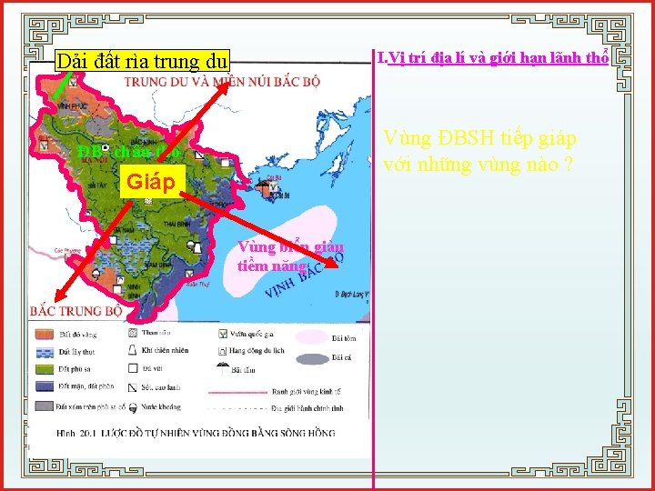The height and width of the screenshot is (491, 655).
Task: Click the Vườn quốc gia legend symbol
Action: pyautogui.click(x=223, y=334)
